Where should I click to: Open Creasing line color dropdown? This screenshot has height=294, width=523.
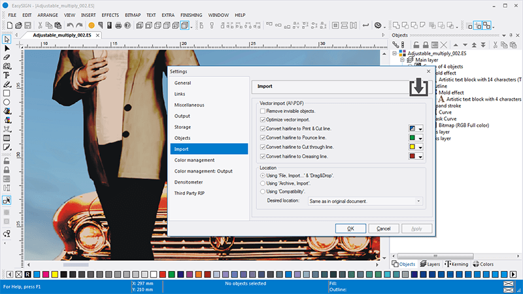(x=420, y=157)
